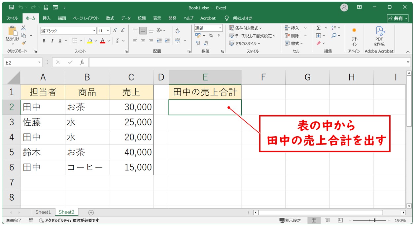Screen dimensions: 414x226
Task: Switch to the Sheet1 worksheet tab
Action: click(x=43, y=212)
